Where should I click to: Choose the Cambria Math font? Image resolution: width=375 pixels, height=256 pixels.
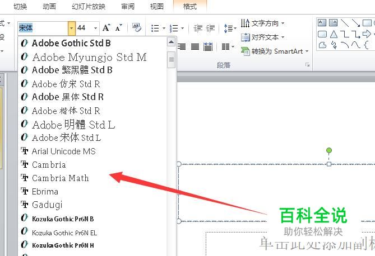pyautogui.click(x=92, y=178)
